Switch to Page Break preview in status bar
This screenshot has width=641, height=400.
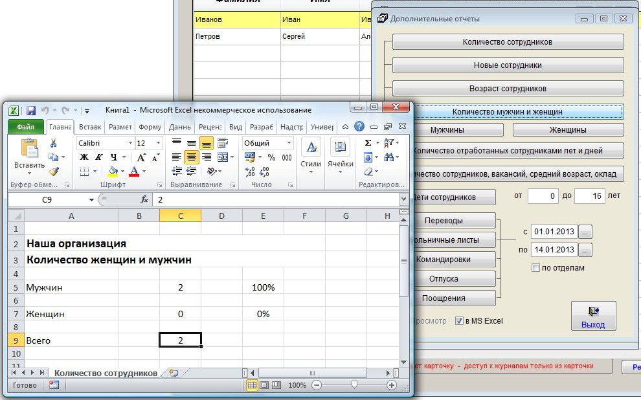pyautogui.click(x=276, y=385)
